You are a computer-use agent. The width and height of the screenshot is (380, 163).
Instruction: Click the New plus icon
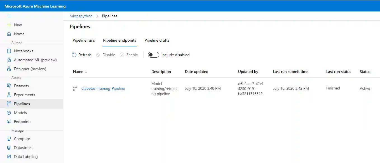tap(9, 25)
